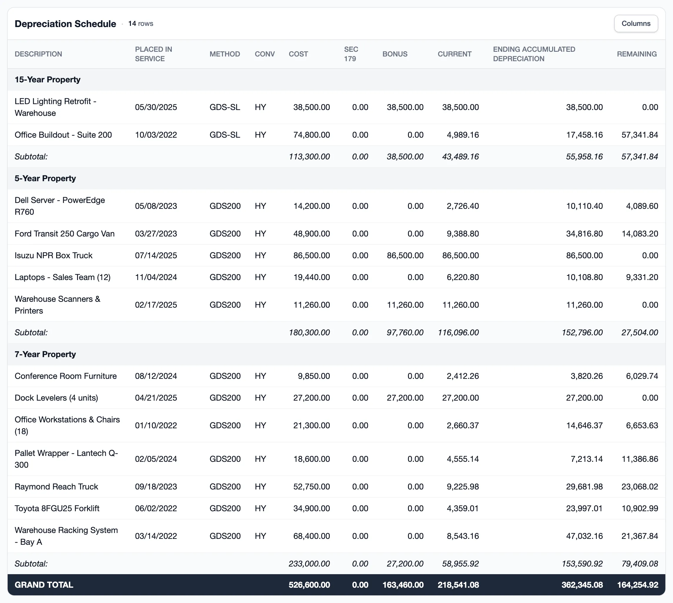Image resolution: width=673 pixels, height=603 pixels.
Task: Open the Columns button
Action: [x=636, y=24]
